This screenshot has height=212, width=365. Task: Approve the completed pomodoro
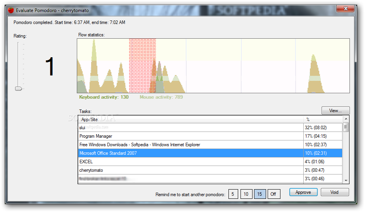(x=303, y=192)
